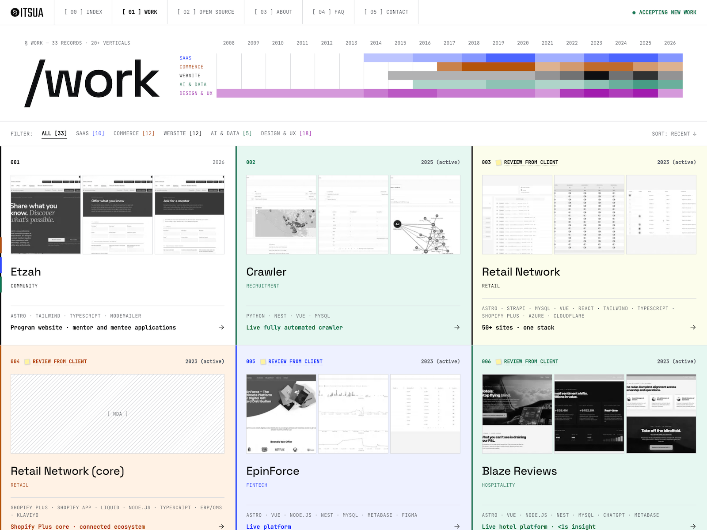Open Review From Client on card 003
Image resolution: width=707 pixels, height=530 pixels.
531,163
